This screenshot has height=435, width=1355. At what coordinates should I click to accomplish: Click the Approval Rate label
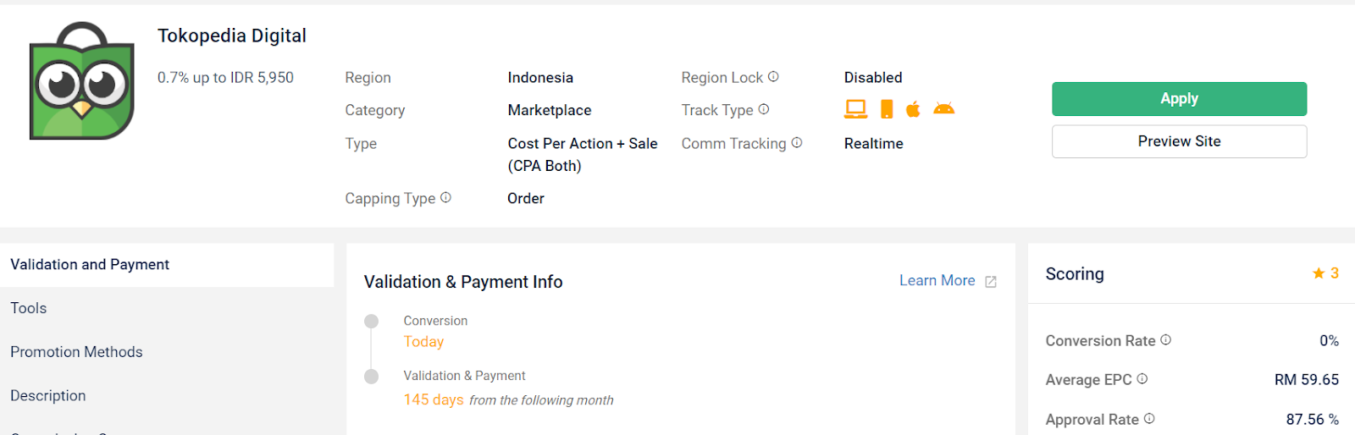(x=1092, y=420)
